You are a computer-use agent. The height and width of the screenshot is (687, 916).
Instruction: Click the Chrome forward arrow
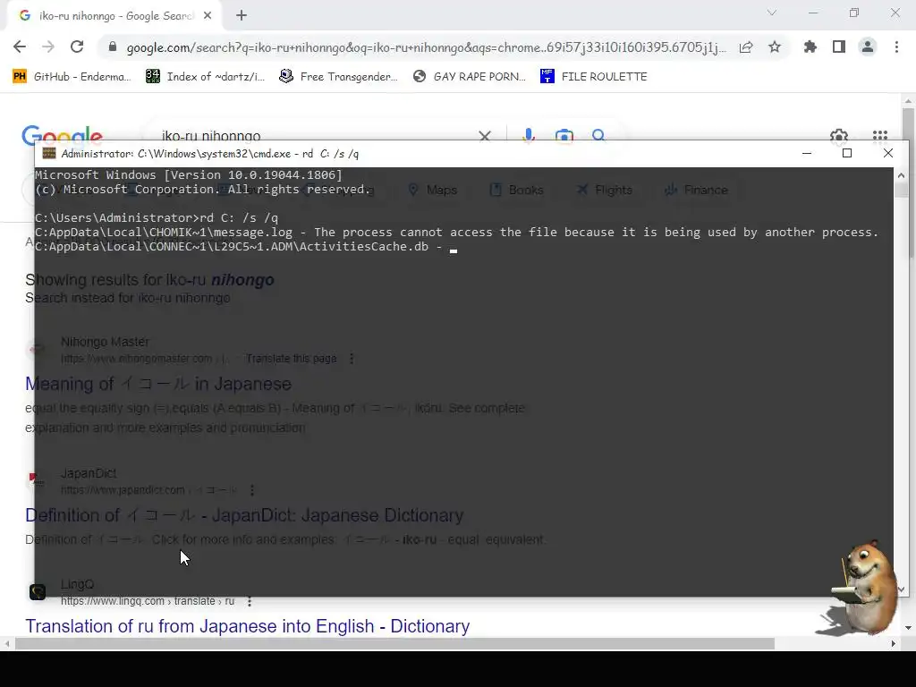point(48,47)
